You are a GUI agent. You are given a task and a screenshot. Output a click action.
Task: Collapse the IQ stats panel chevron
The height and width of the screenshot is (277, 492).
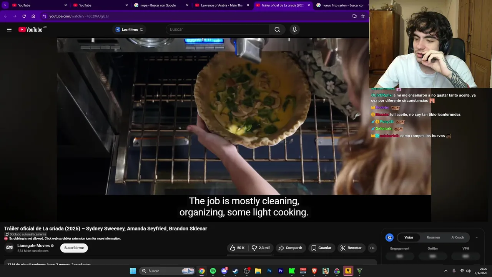[x=477, y=237]
